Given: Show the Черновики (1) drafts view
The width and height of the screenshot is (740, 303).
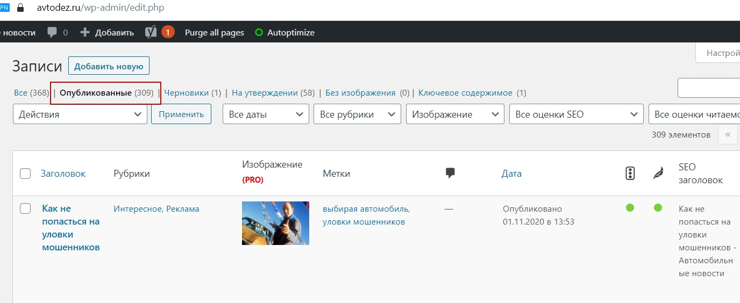Looking at the screenshot, I should [x=193, y=93].
